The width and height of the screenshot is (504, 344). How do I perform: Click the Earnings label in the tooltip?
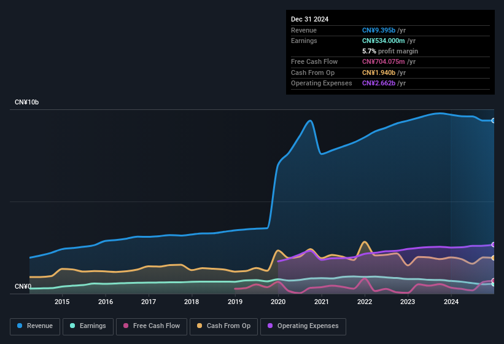click(304, 41)
